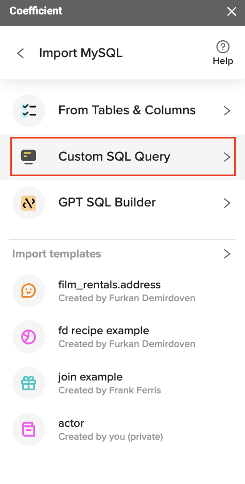Click the From Tables & Columns checklist icon
Screen dimensions: 245x484
point(29,111)
